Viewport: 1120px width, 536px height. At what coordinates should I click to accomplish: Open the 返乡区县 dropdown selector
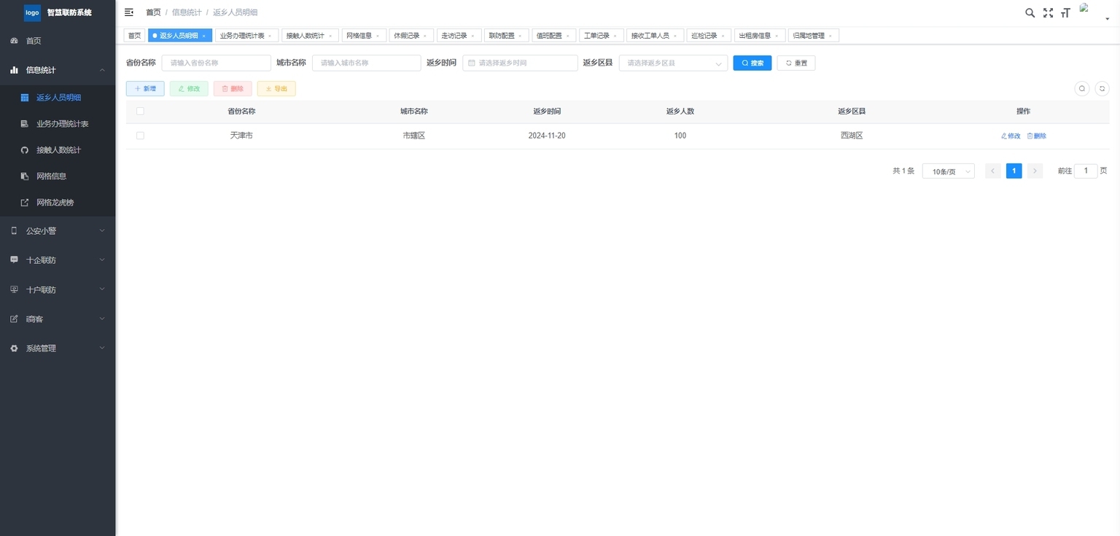pyautogui.click(x=672, y=63)
